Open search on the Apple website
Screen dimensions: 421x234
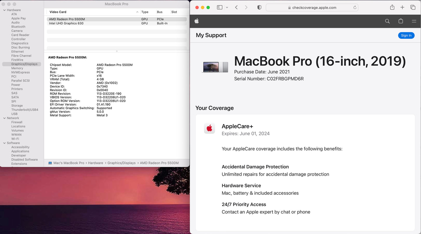(387, 21)
